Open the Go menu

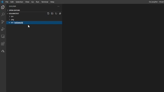[33, 2]
